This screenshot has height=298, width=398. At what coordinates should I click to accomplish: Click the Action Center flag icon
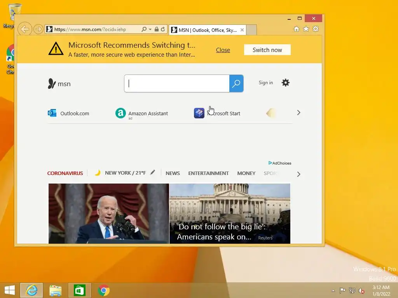343,290
